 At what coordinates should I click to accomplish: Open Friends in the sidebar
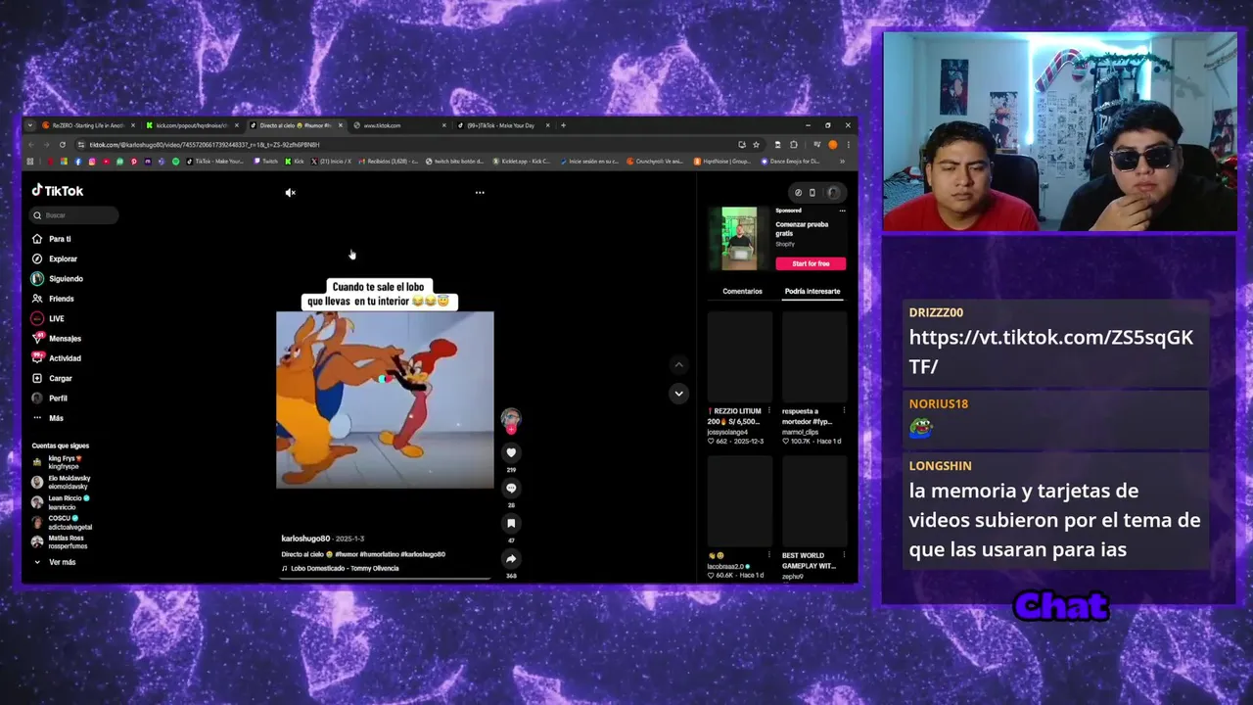coord(52,299)
